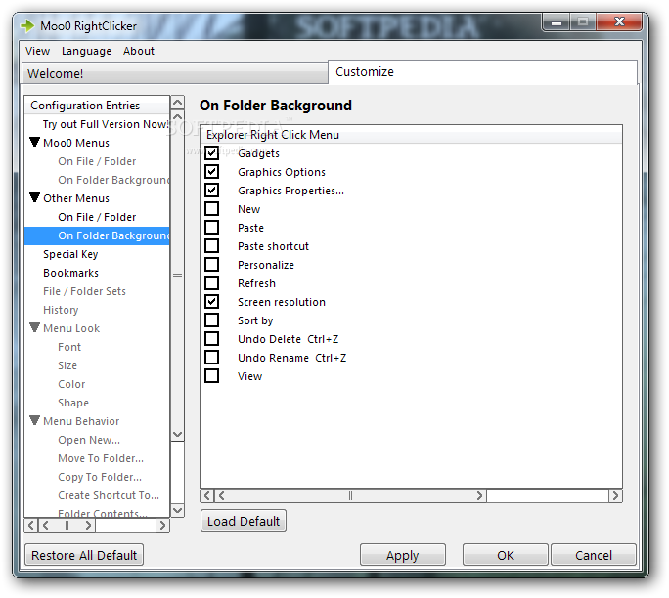
Task: Select On File / Folder under Moo0 Menus
Action: 97,161
